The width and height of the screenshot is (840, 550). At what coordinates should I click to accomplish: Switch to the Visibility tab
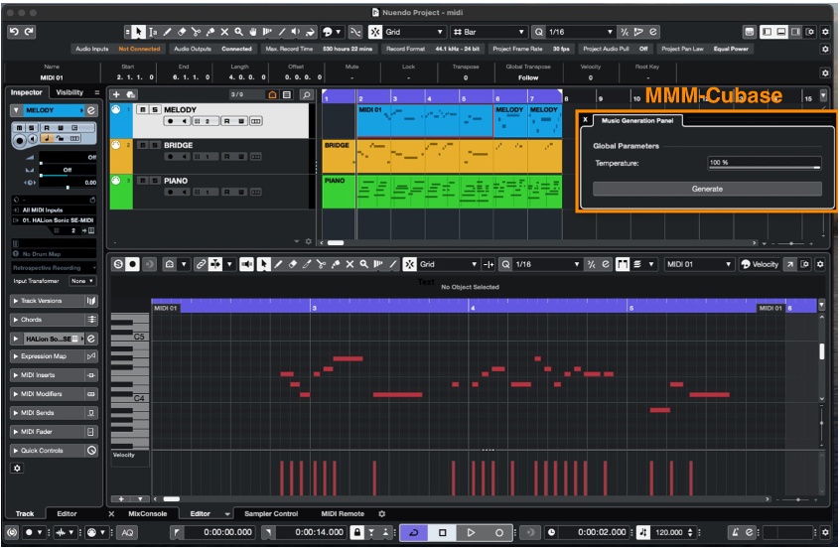pyautogui.click(x=70, y=92)
